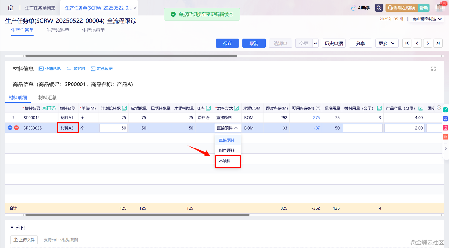
Task: Add a row with the blue plus icon
Action: (x=10, y=128)
